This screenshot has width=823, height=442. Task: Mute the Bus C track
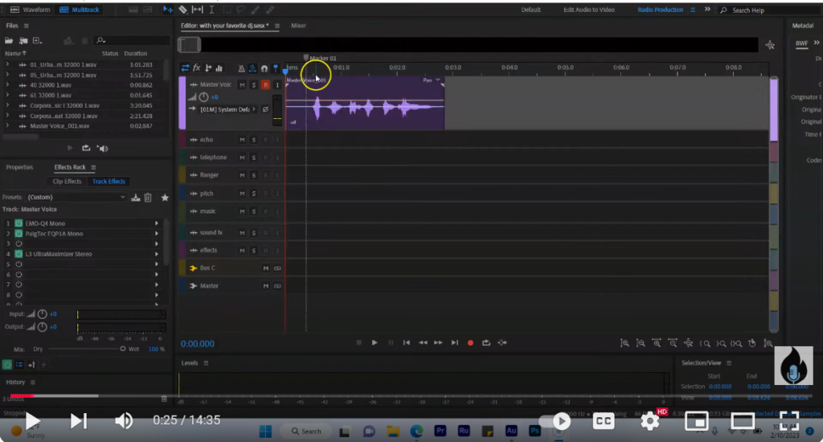point(265,268)
